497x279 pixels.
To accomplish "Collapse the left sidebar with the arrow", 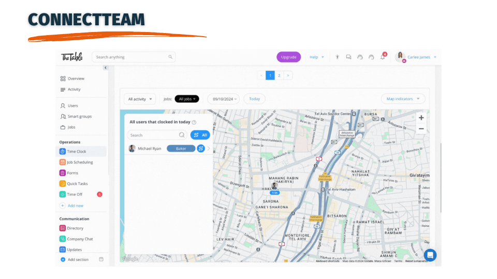I will point(106,68).
